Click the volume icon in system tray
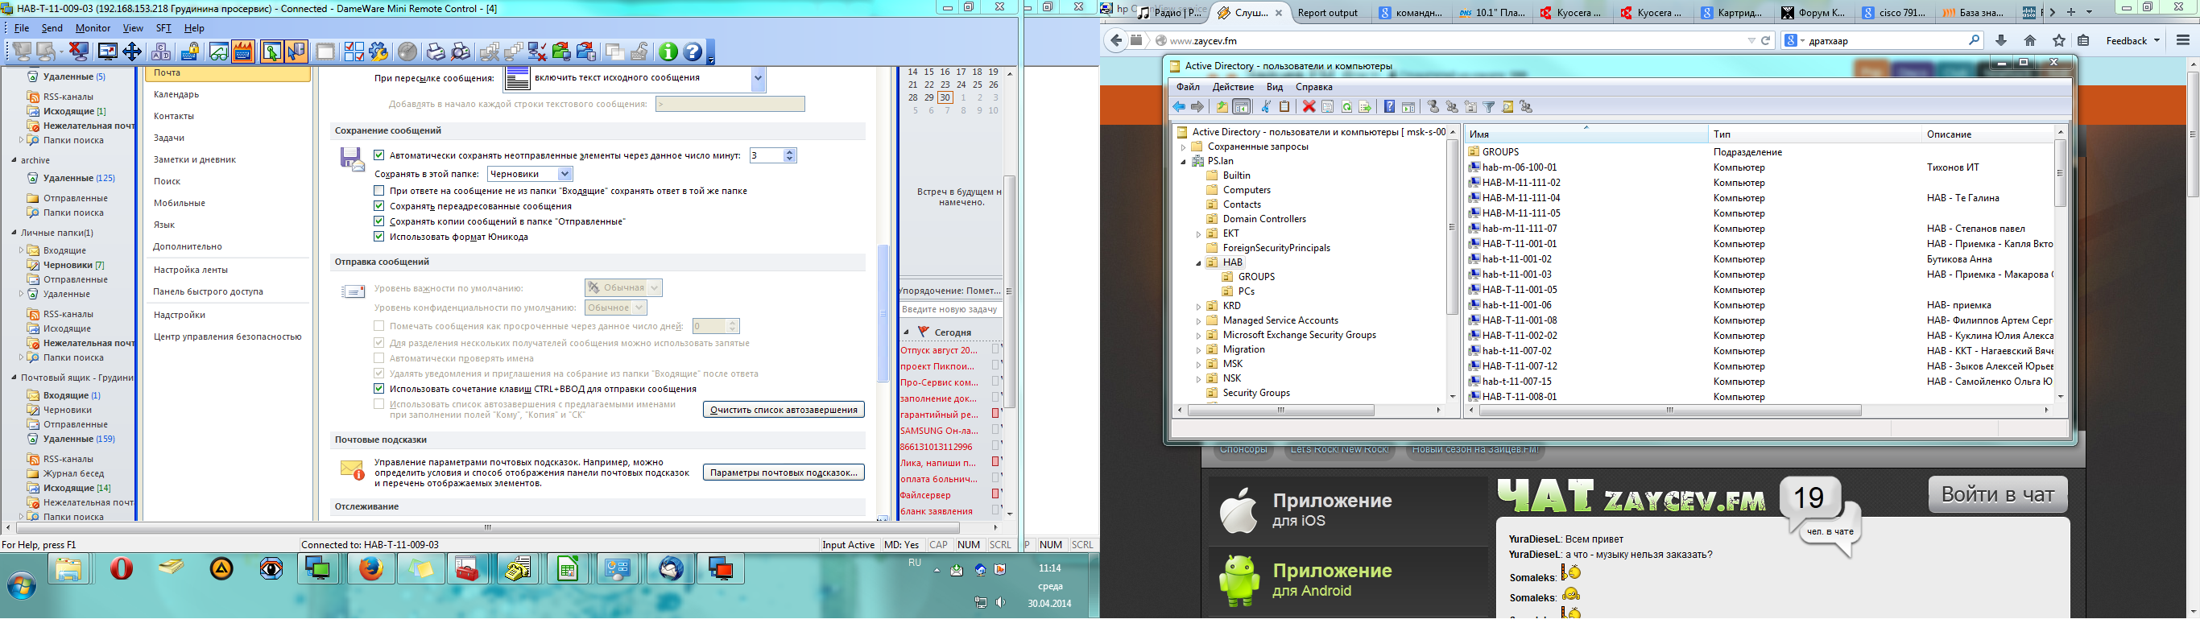Viewport: 2200px width, 644px height. pyautogui.click(x=1000, y=603)
